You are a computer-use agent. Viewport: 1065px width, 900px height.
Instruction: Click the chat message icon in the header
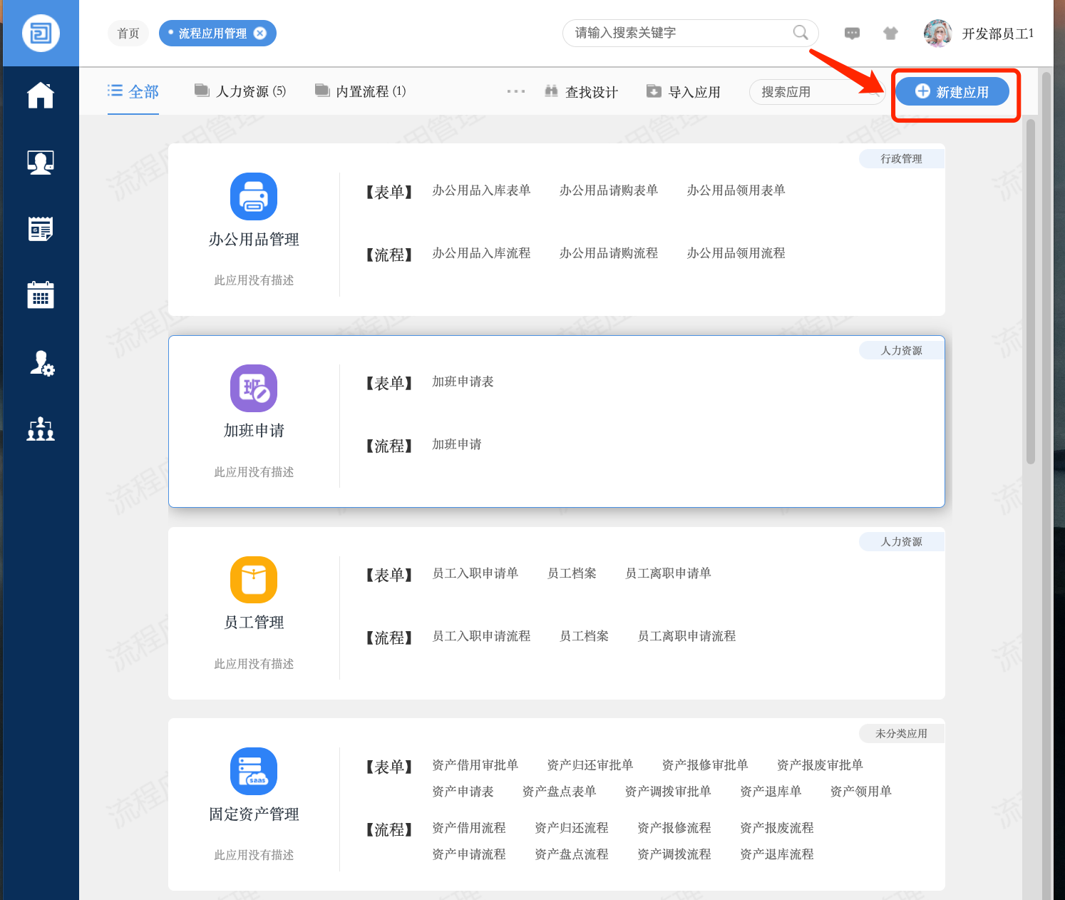[x=852, y=34]
